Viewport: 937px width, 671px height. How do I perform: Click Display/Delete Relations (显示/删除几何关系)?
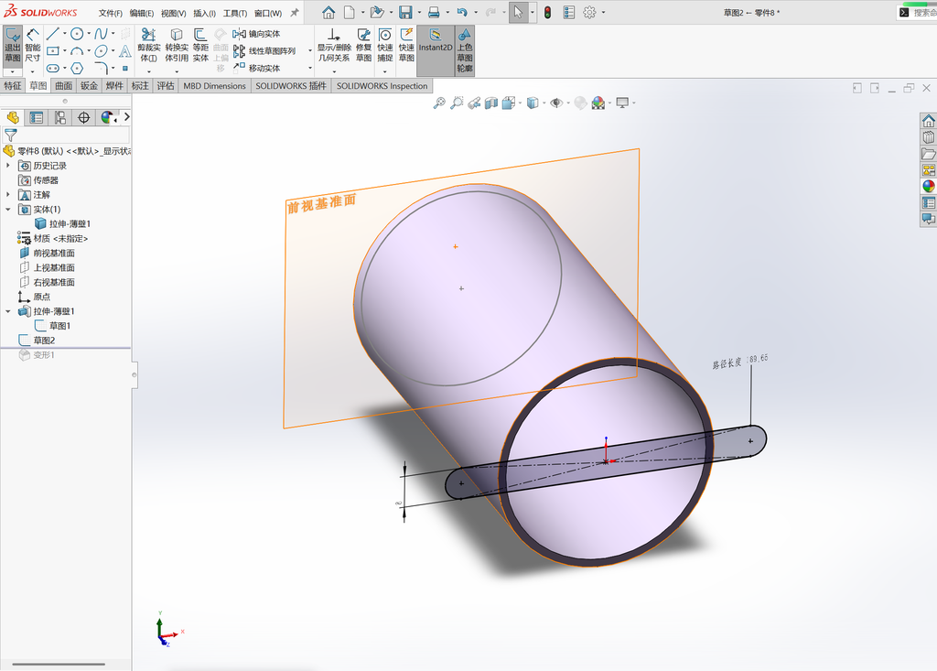pos(333,46)
